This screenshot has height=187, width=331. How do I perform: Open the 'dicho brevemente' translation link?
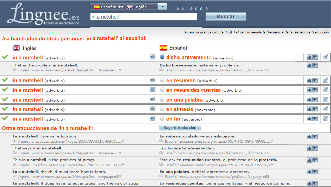[189, 57]
